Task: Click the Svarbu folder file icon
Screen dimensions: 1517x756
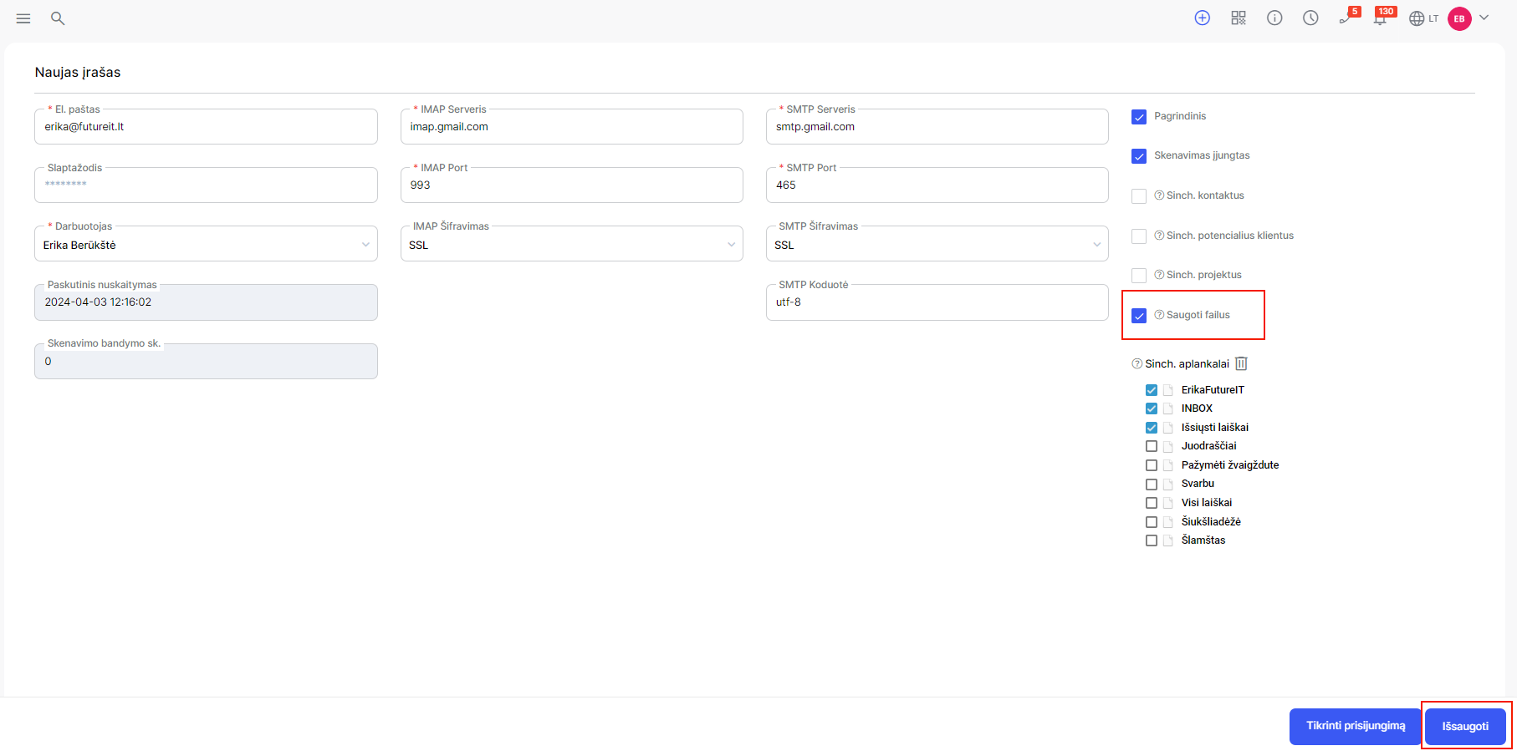Action: pos(1168,485)
